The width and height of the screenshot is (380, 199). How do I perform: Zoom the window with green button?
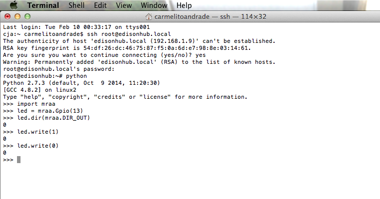[27, 16]
